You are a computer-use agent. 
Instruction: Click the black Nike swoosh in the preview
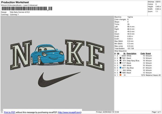tap(59, 79)
